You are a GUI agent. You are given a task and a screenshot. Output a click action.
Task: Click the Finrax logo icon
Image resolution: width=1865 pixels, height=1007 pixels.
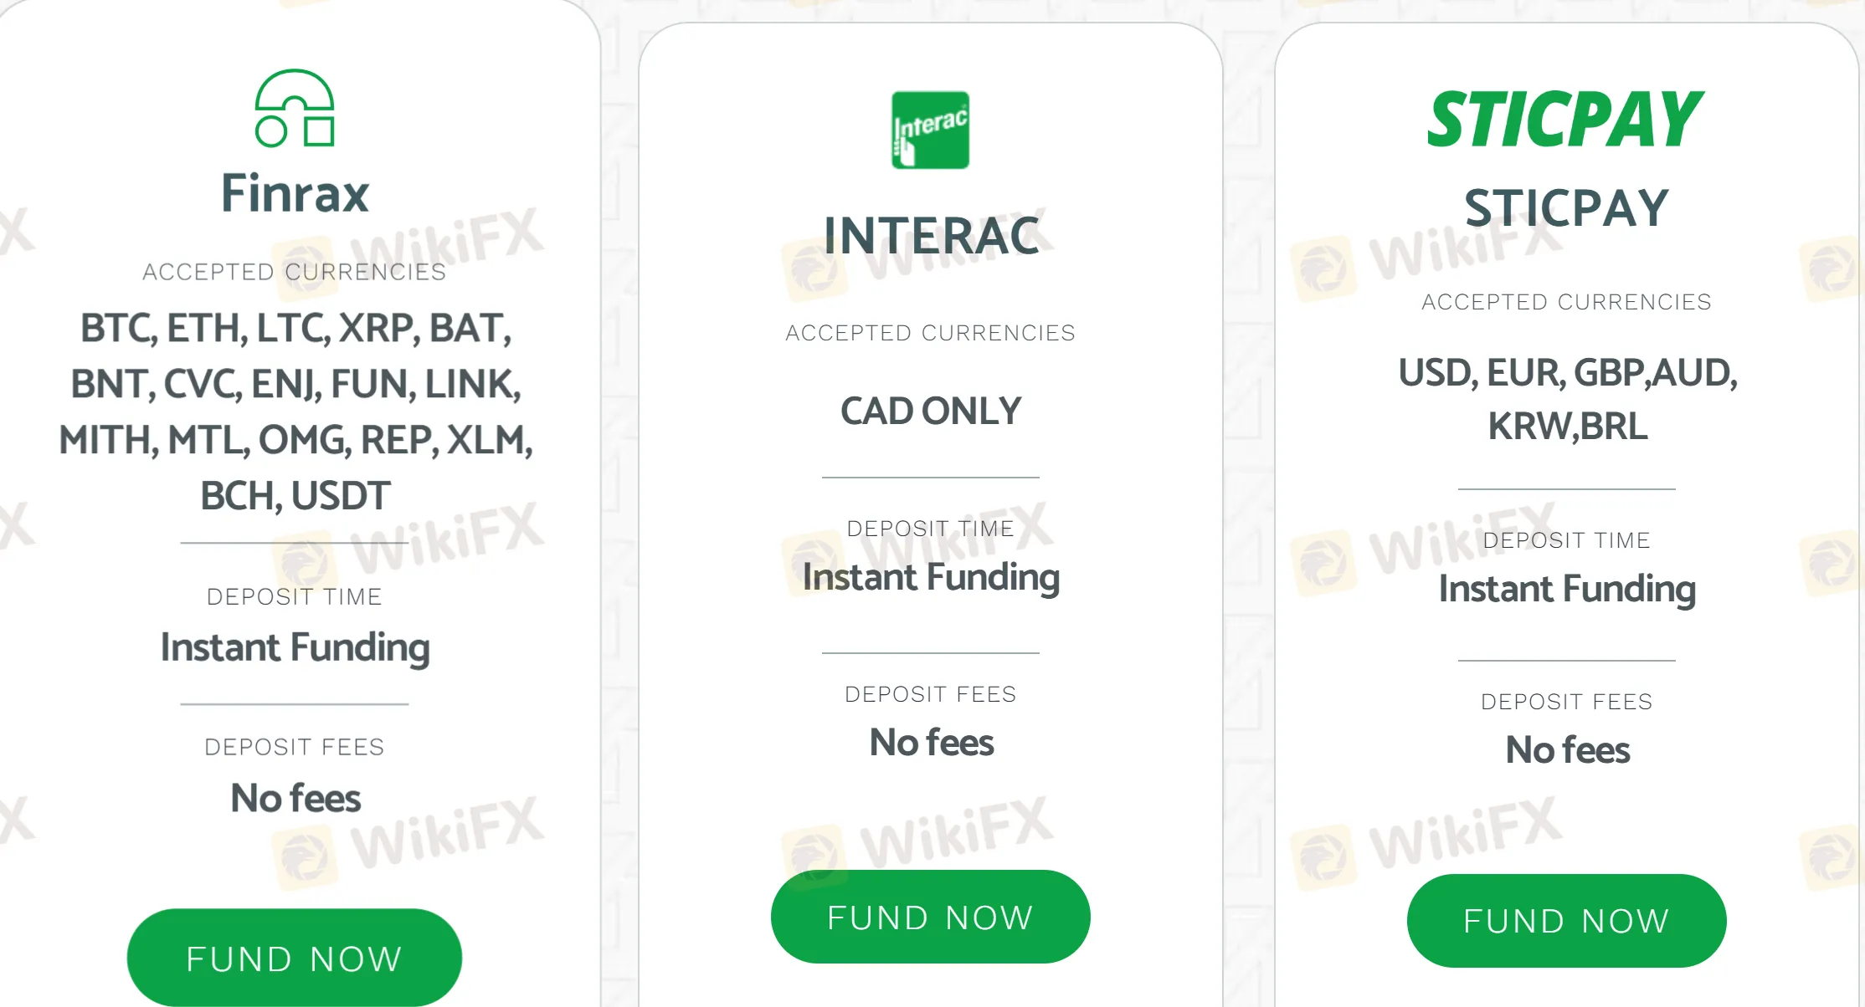295,109
